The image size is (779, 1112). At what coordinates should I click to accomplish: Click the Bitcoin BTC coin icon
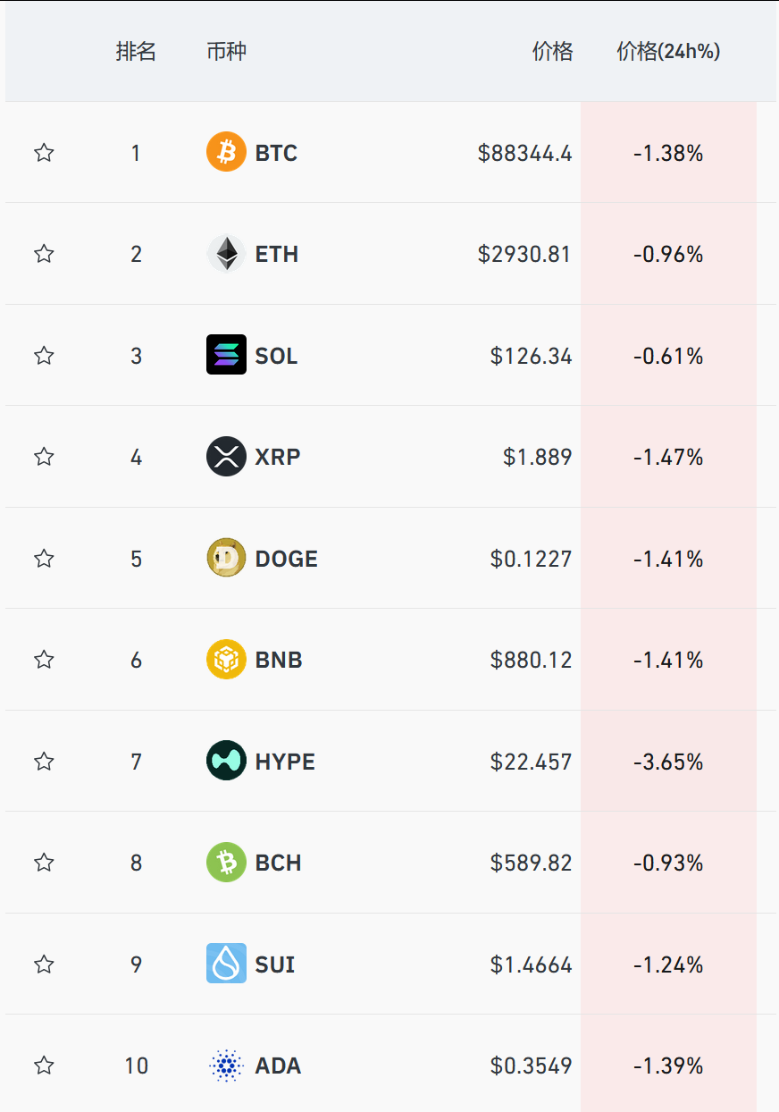click(x=226, y=153)
